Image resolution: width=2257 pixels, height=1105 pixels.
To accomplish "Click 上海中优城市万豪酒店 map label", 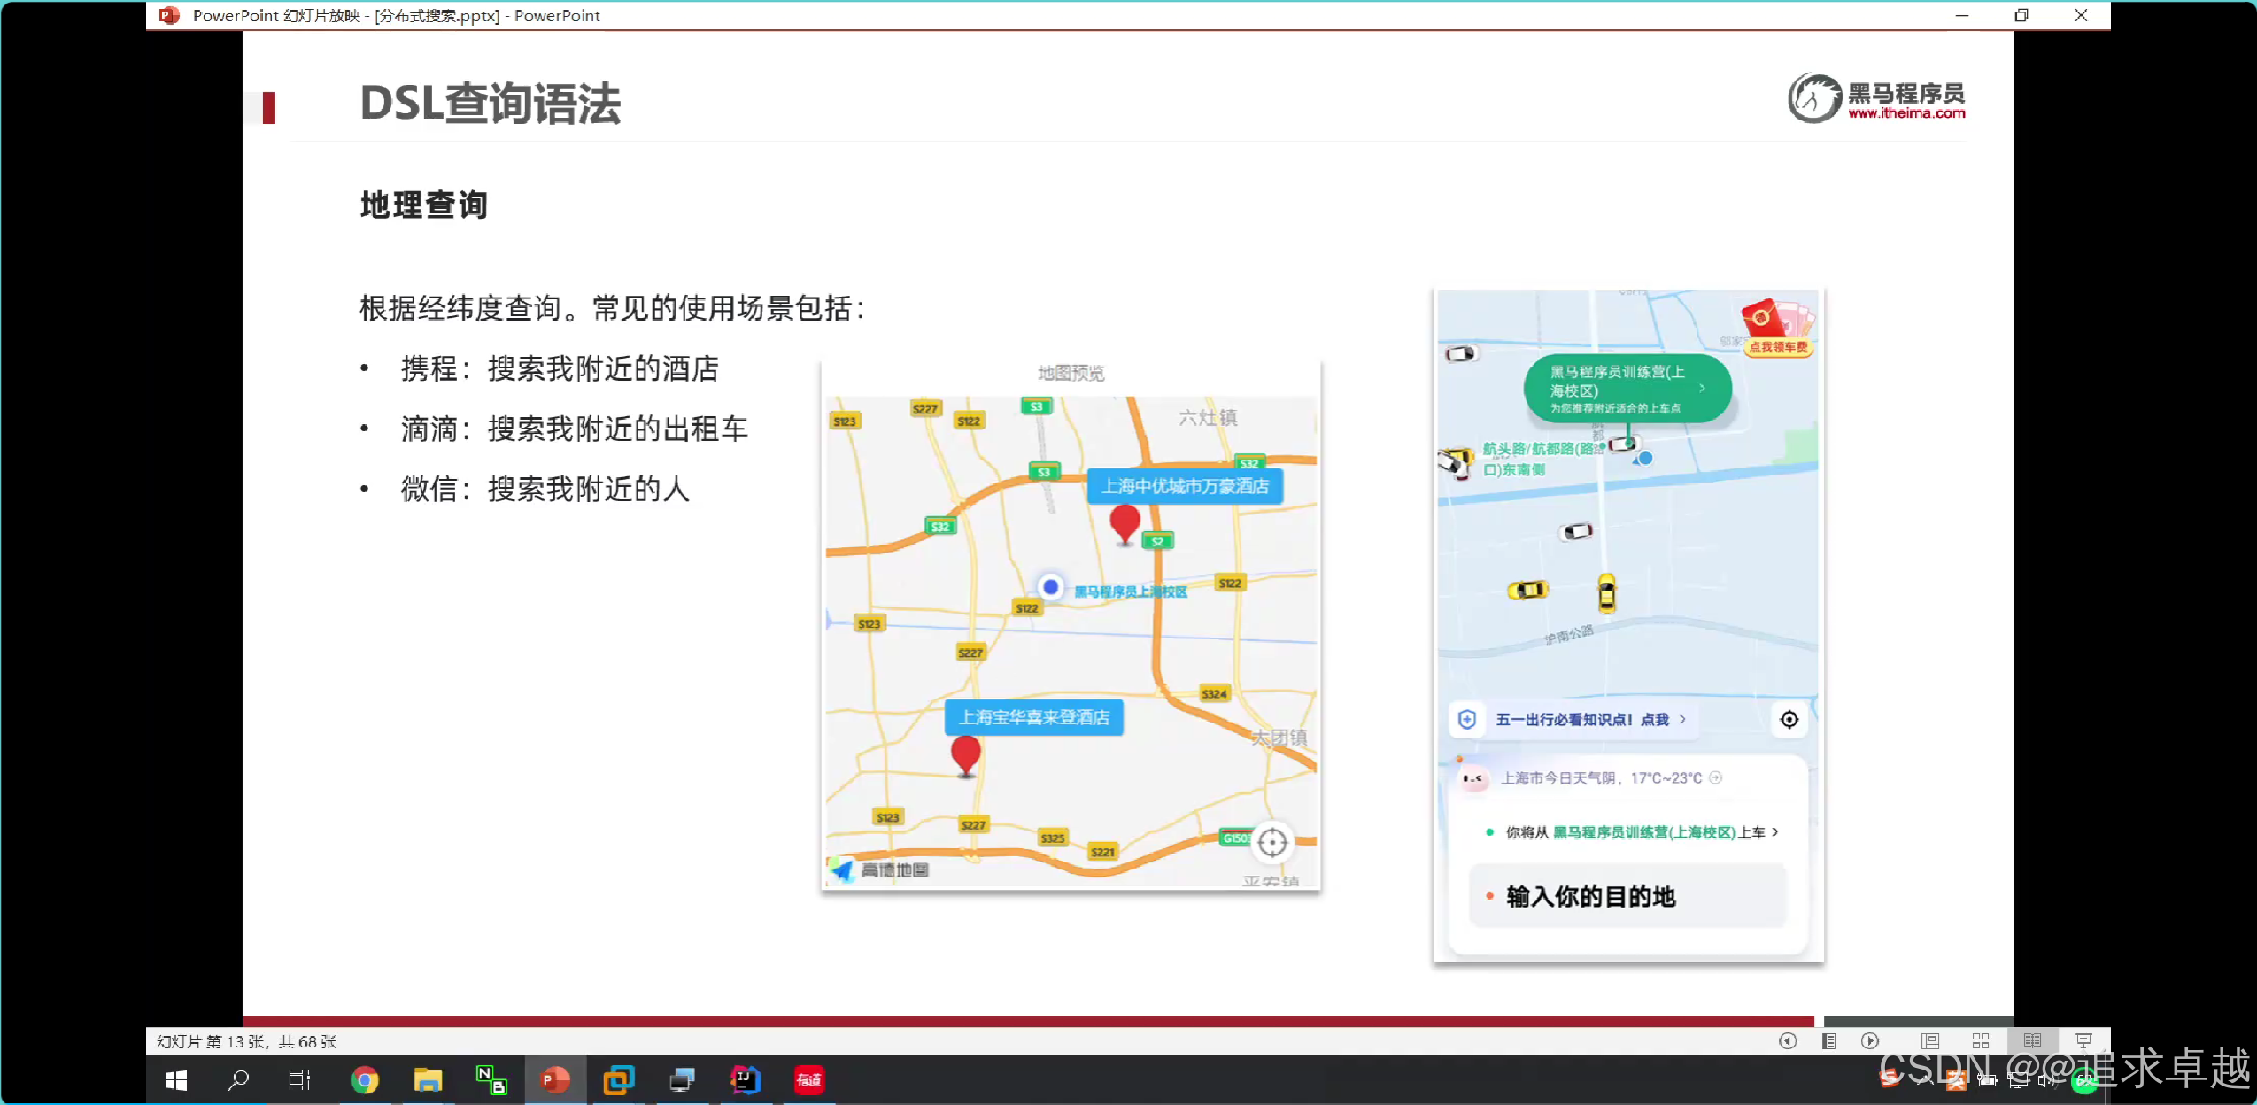I will tap(1185, 486).
